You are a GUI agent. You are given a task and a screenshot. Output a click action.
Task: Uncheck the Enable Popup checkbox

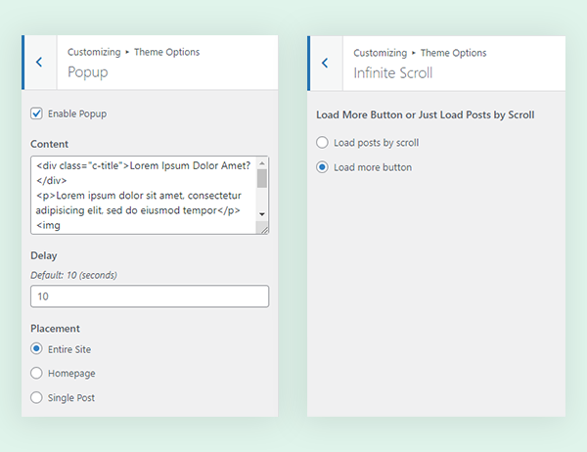click(x=37, y=113)
